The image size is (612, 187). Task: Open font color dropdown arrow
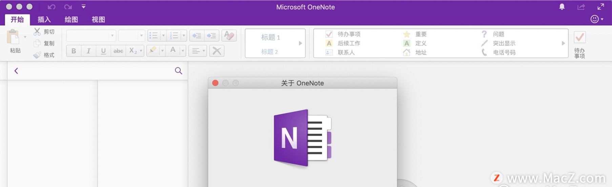pyautogui.click(x=183, y=51)
